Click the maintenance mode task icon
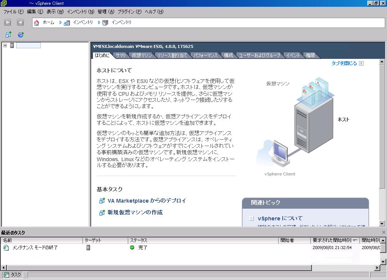387x280 pixels. tap(6, 248)
